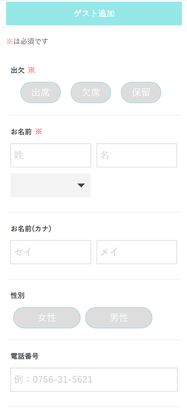187x415 pixels.
Task: Click the ※は必須です notice text
Action: (27, 41)
